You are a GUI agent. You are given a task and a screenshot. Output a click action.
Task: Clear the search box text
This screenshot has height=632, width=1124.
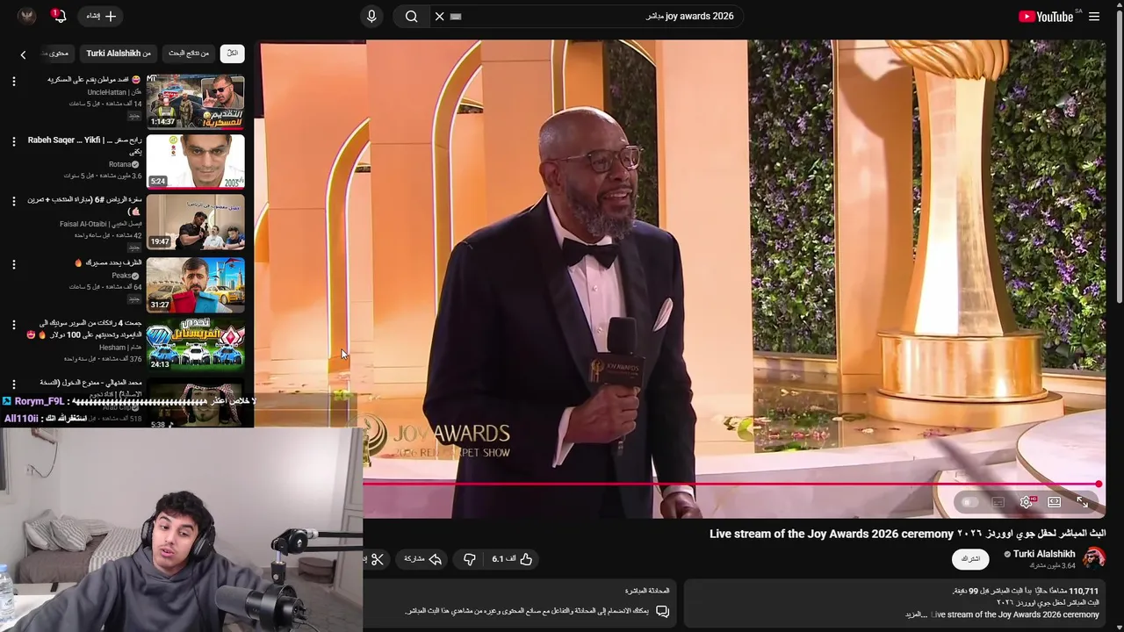439,16
